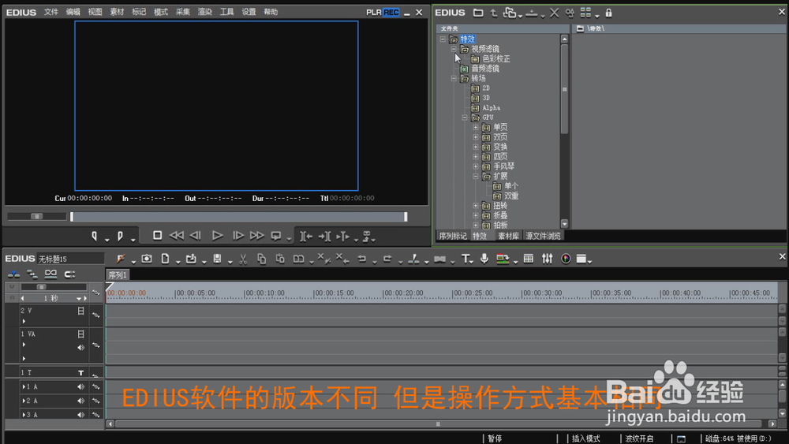Open the 渲染 menu
The image size is (789, 444).
(205, 12)
